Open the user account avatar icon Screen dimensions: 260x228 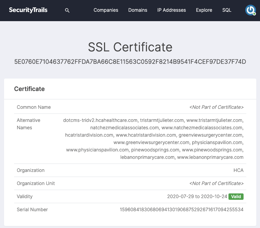coord(250,10)
